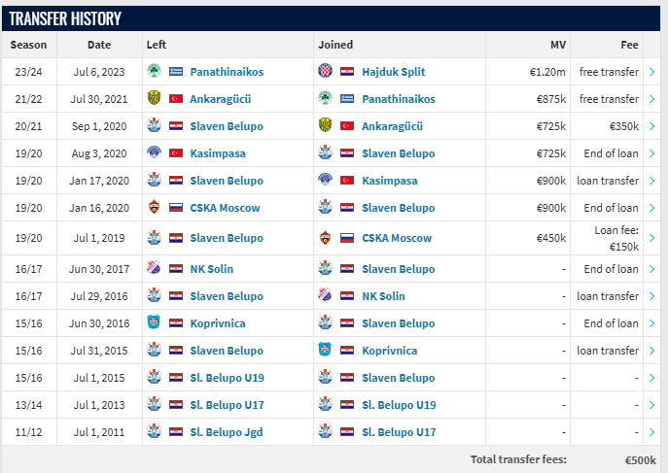Follow NK Solin link in Joined column
Screen dimensions: 668x473
pos(383,296)
